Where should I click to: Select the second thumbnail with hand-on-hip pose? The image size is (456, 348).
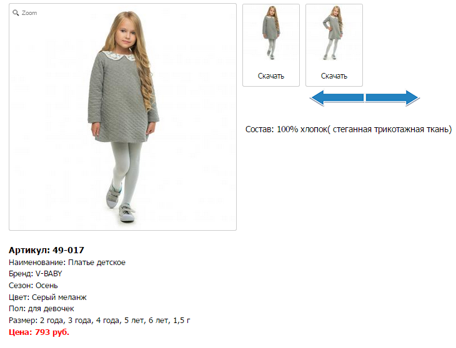334,34
